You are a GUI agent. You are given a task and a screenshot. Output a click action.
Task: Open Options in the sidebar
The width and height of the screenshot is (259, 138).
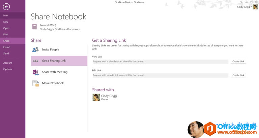coord(12,69)
